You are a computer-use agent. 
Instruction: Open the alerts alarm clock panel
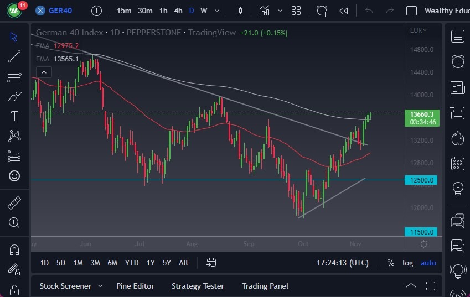457,61
